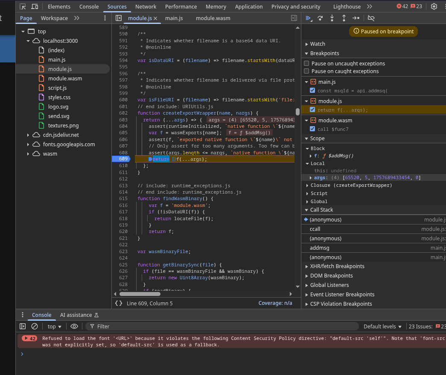
Task: Switch to the Network panel
Action: click(x=146, y=6)
